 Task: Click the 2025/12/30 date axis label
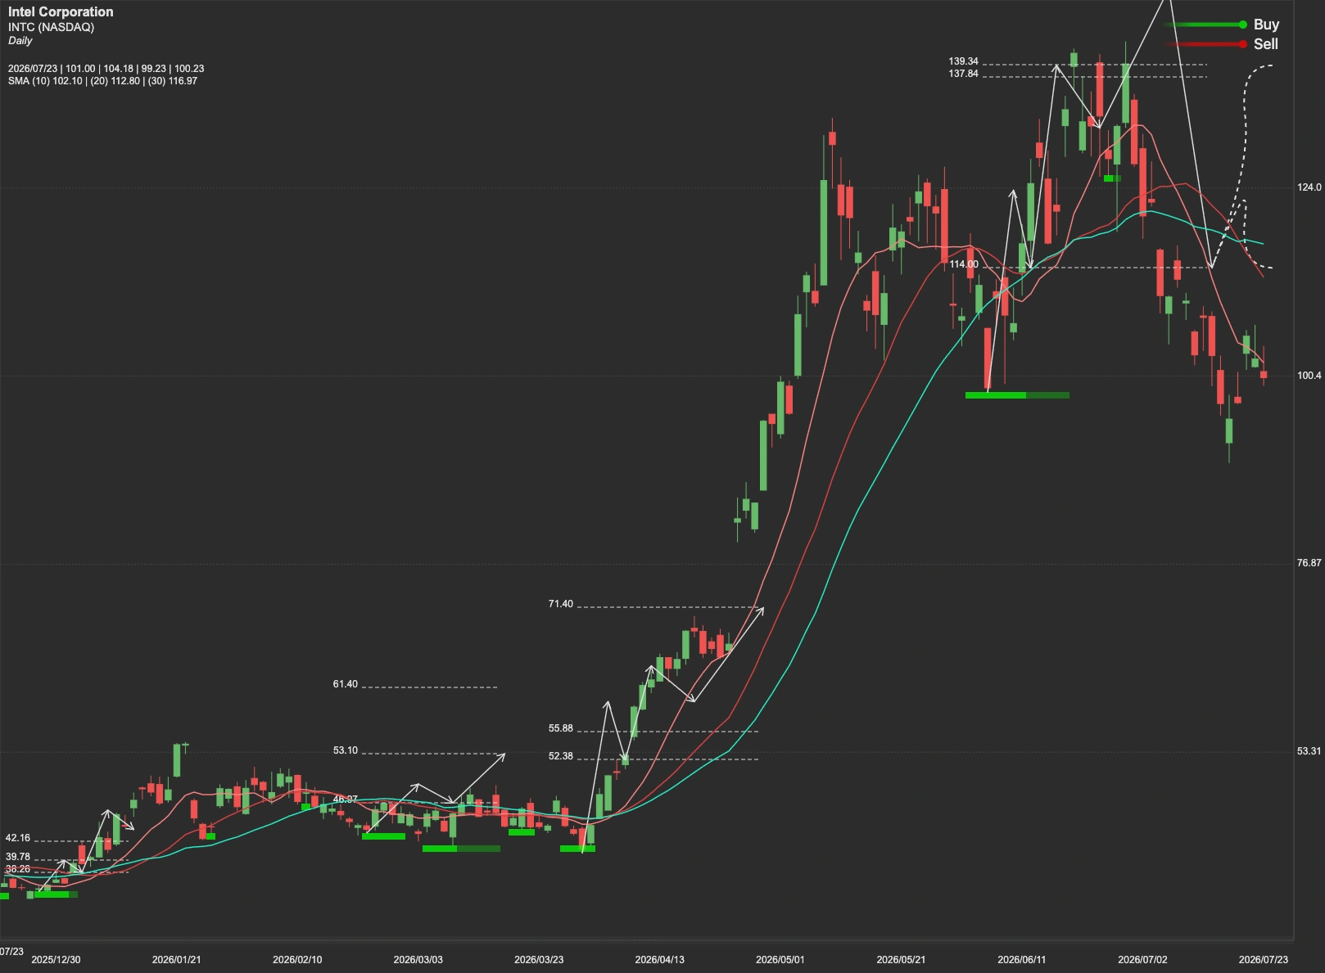click(x=56, y=960)
